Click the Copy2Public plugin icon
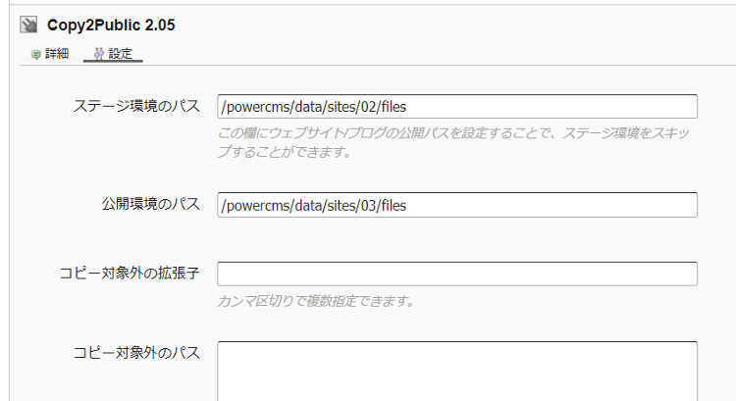Viewport: 736px width, 401px height. tap(28, 25)
